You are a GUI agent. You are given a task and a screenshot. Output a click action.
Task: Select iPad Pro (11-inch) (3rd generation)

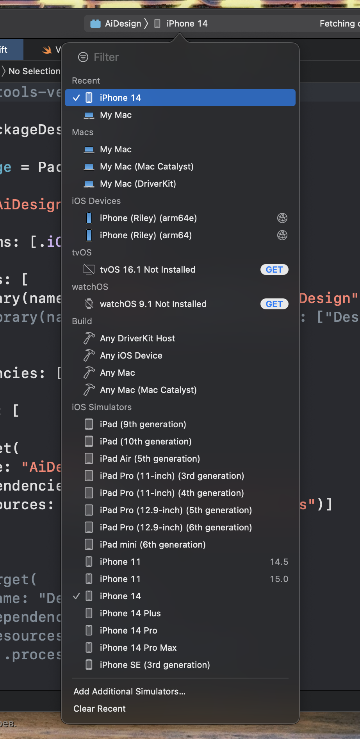[x=180, y=476]
